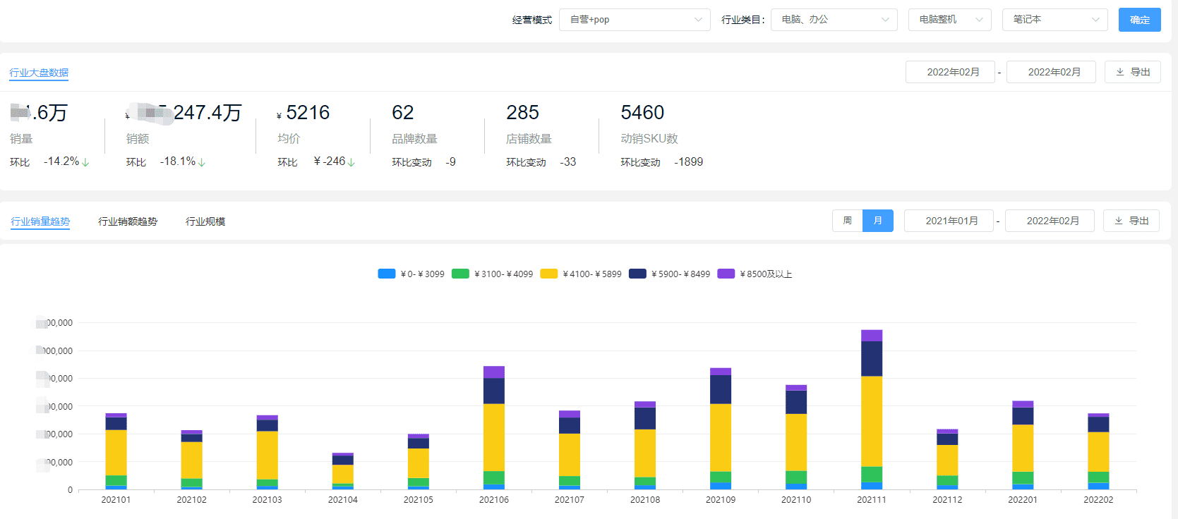Click the 均价 value 5216
Image resolution: width=1178 pixels, height=519 pixels.
(308, 113)
